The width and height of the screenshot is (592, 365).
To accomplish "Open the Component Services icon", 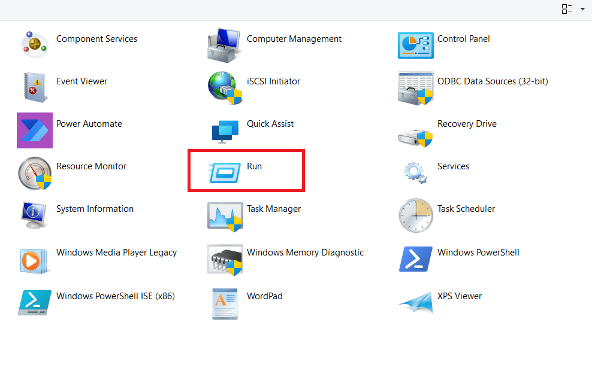I will click(35, 45).
